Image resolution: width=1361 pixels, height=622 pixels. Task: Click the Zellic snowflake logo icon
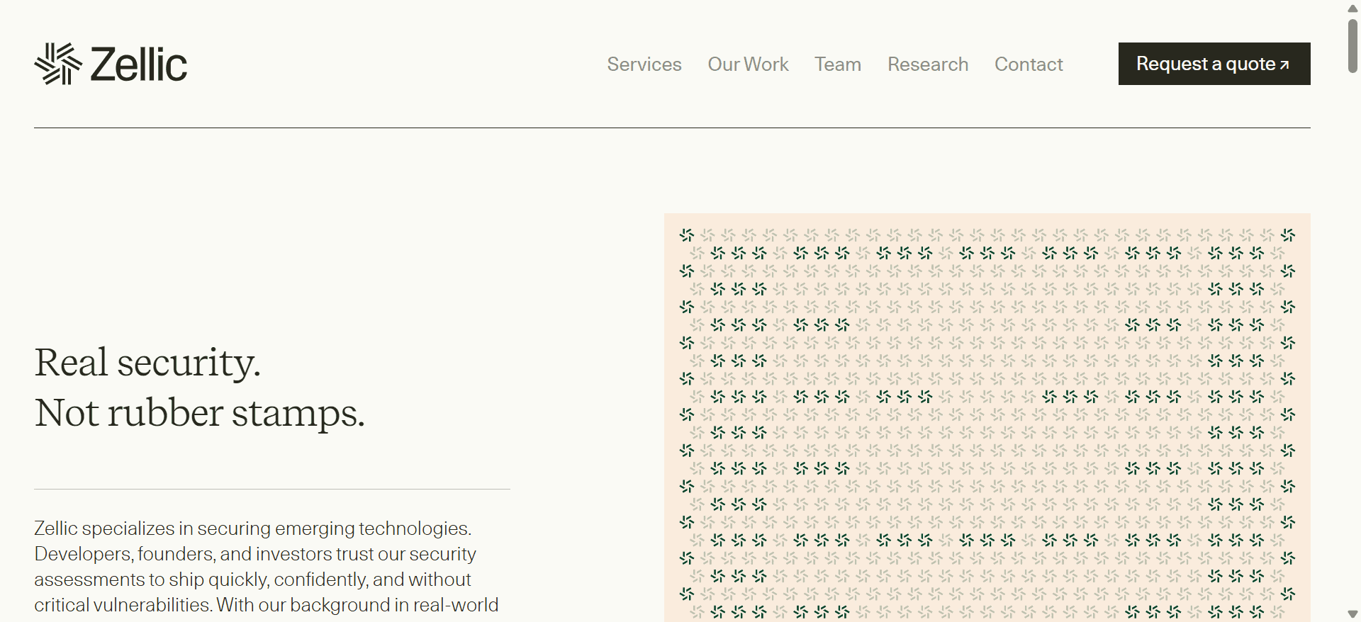pos(58,64)
